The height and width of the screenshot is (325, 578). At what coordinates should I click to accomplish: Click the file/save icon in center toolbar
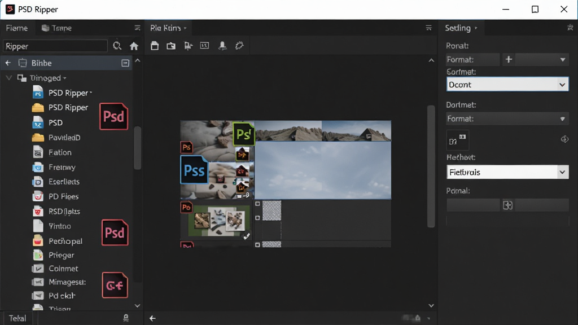[x=155, y=46]
